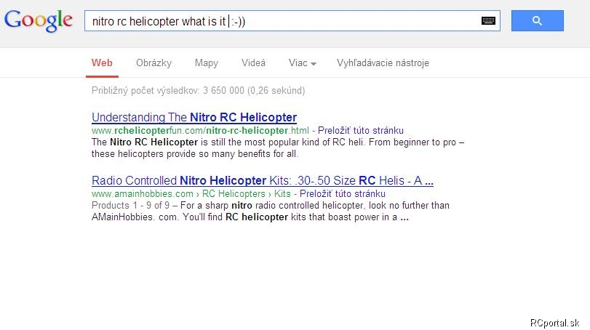This screenshot has width=590, height=330.
Task: Click the Google logo
Action: [39, 20]
